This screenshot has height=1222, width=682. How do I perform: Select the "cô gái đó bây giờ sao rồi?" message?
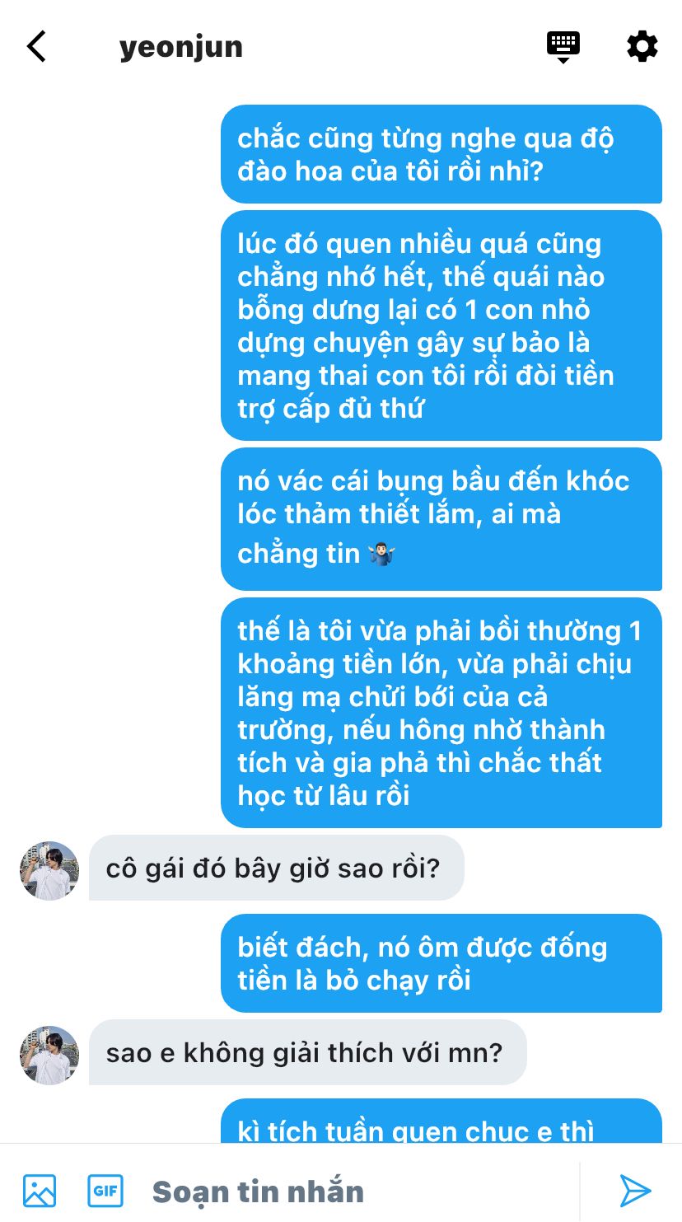(277, 868)
